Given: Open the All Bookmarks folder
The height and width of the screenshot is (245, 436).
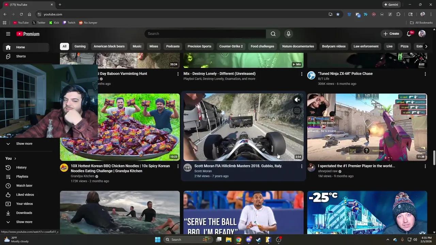Looking at the screenshot, I should point(421,22).
